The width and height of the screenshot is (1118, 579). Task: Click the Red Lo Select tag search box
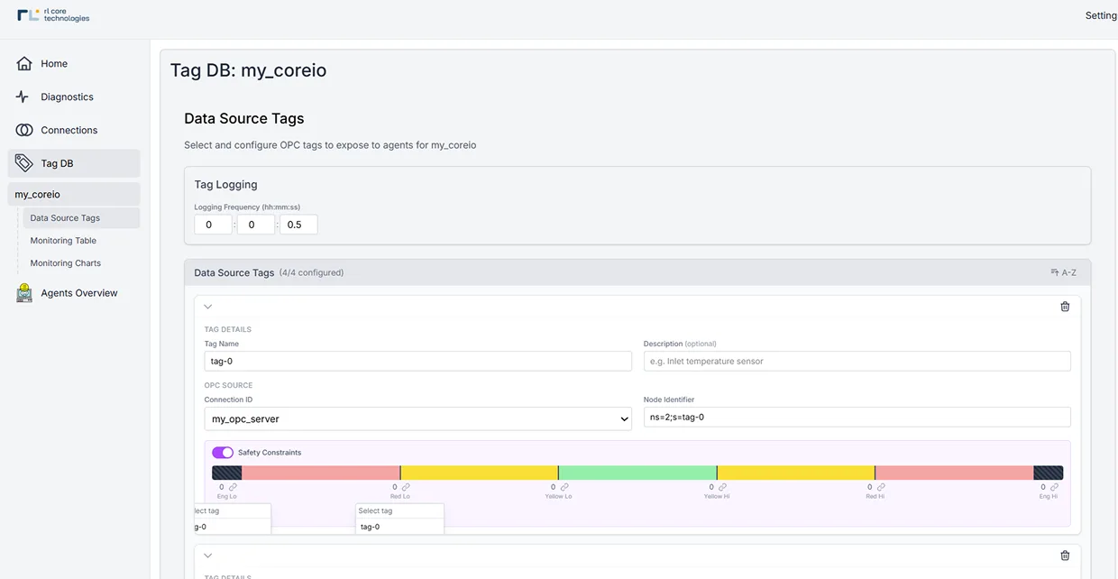coord(399,511)
